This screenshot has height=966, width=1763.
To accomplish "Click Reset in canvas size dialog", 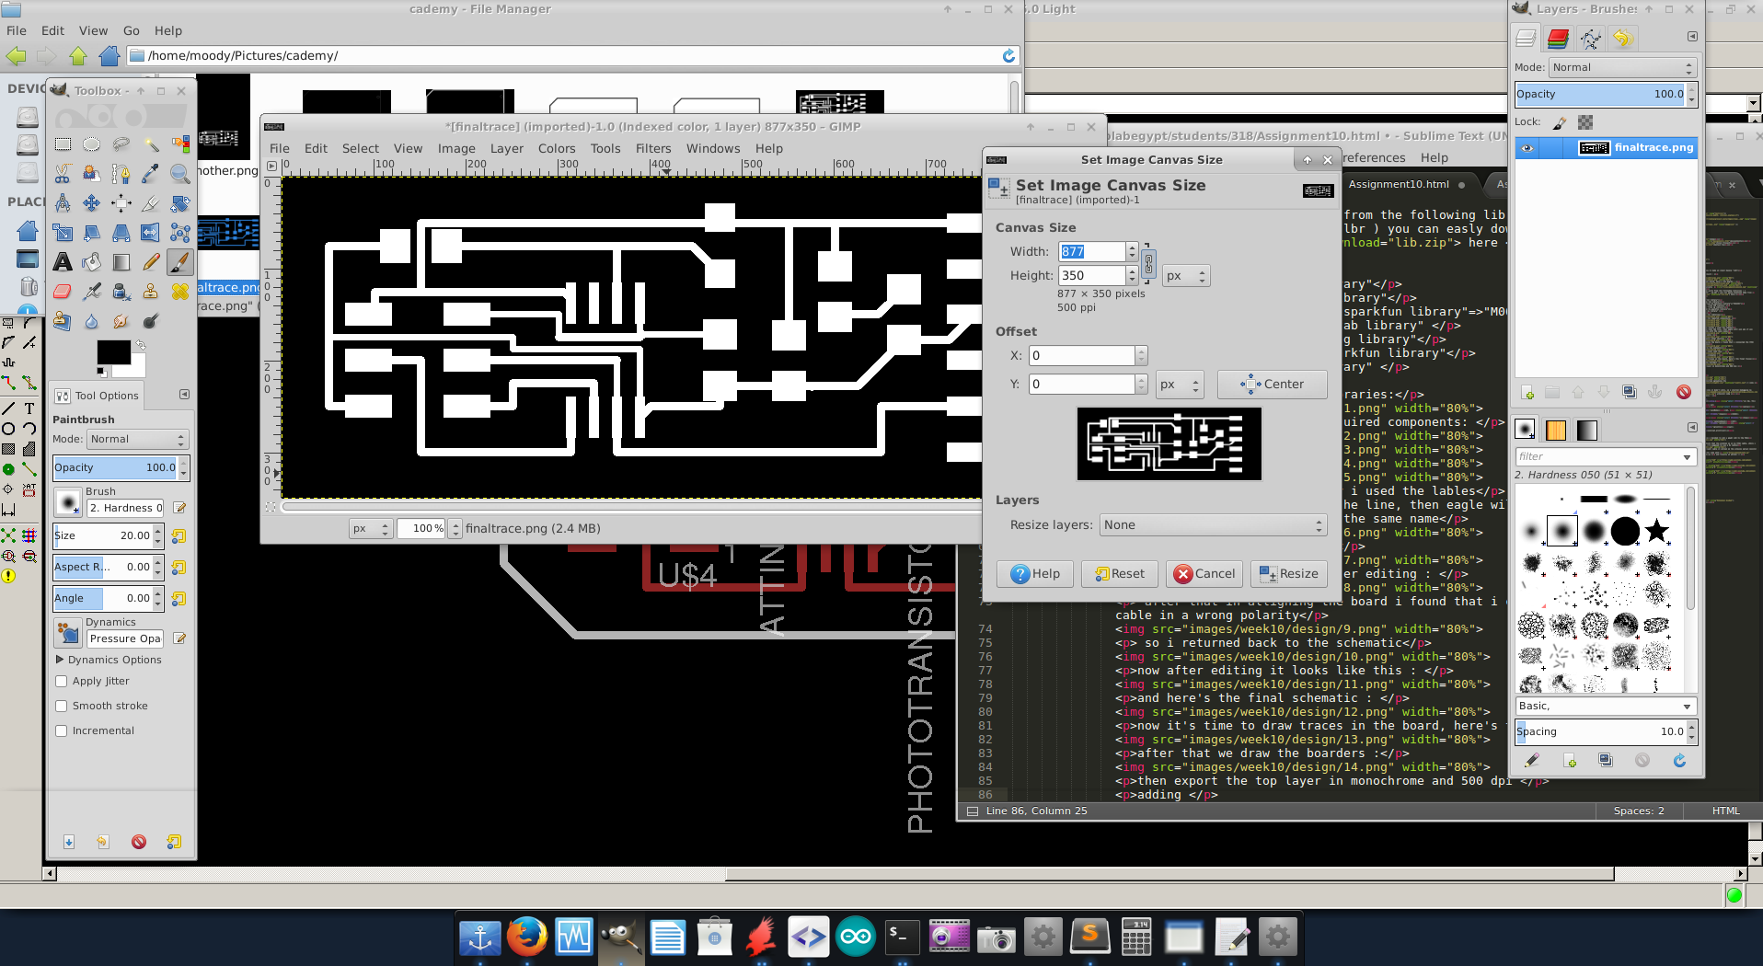I will click(x=1120, y=574).
